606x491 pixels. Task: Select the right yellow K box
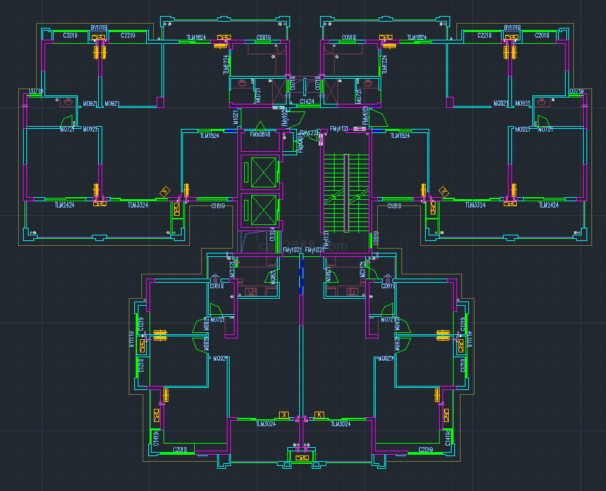[319, 414]
